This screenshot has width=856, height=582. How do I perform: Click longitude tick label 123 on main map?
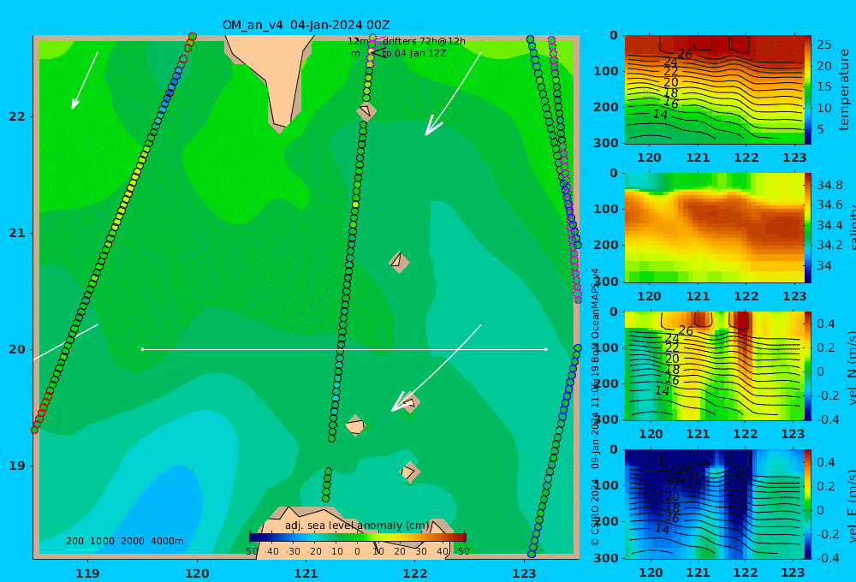point(525,573)
